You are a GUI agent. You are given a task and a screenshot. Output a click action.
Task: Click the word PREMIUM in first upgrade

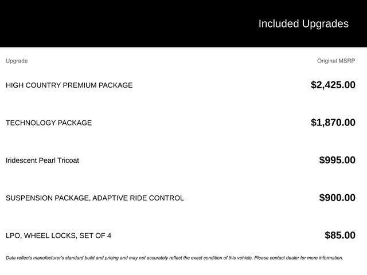(x=80, y=85)
